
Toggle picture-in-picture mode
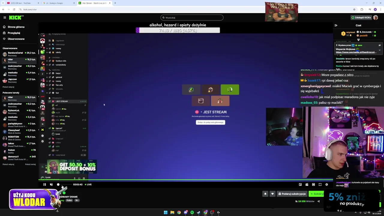tap(300, 184)
